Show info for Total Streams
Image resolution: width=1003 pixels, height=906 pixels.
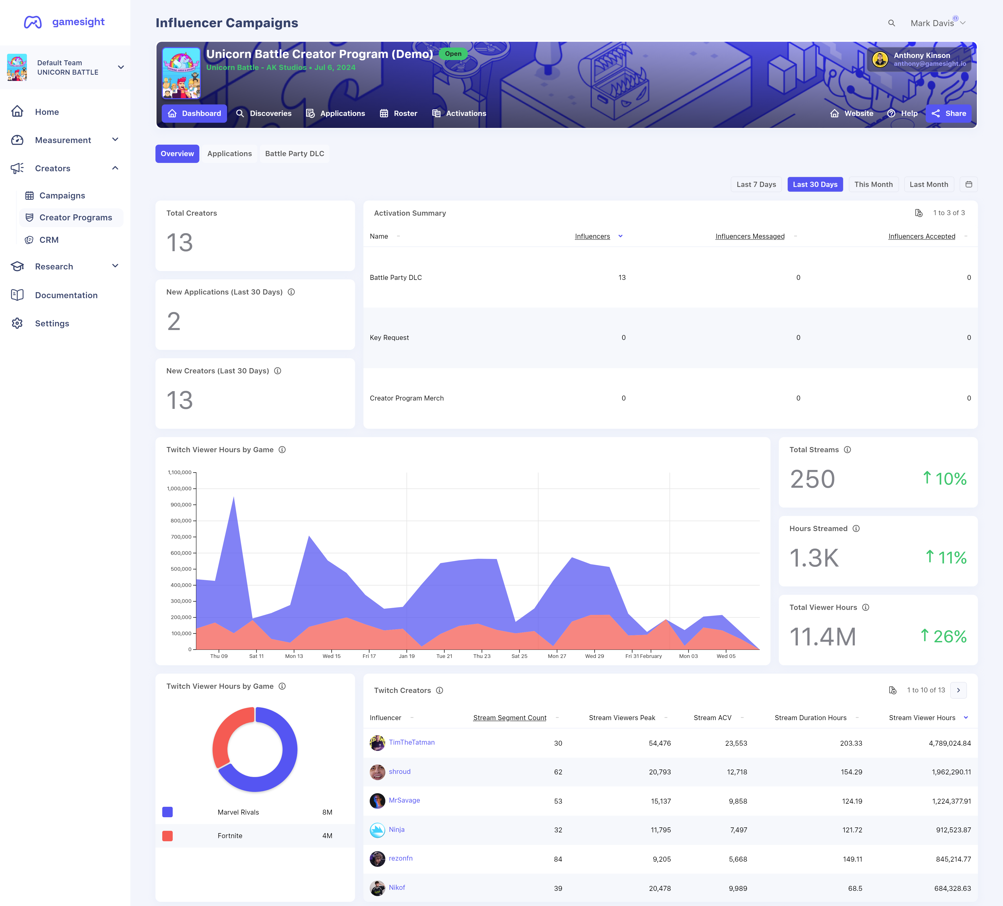tap(847, 450)
